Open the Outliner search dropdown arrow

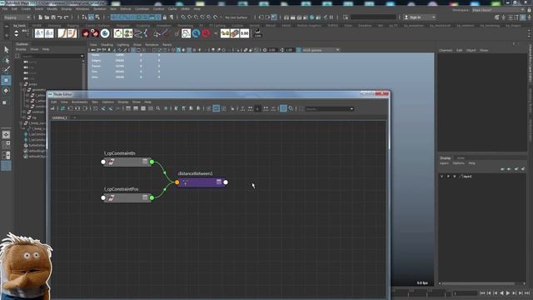tap(82, 56)
